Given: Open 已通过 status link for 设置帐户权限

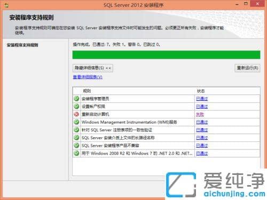Looking at the screenshot, I should pyautogui.click(x=202, y=107).
